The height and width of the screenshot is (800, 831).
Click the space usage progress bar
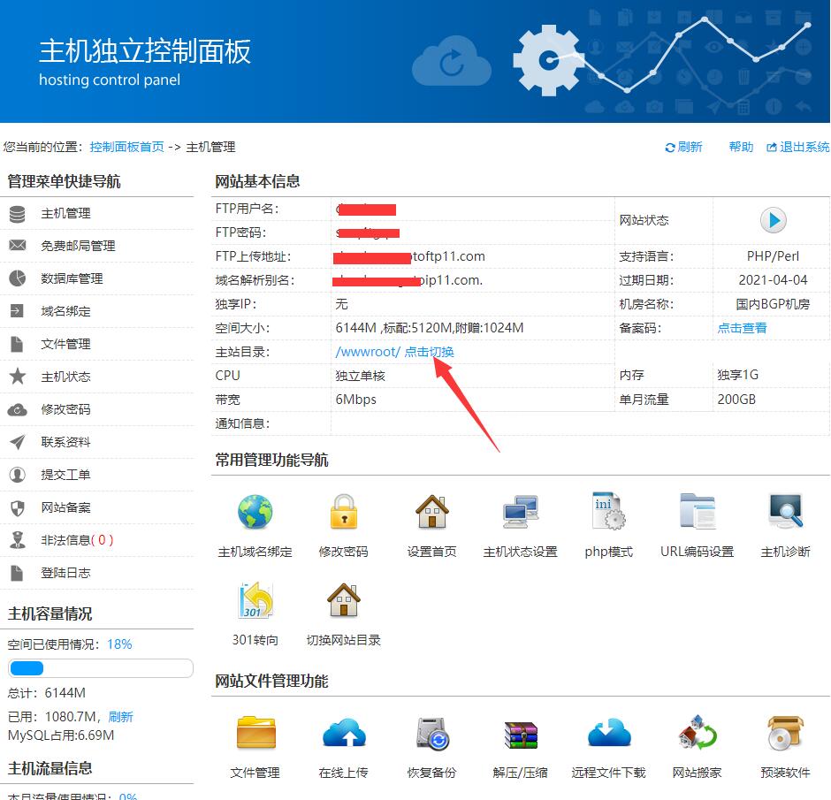pyautogui.click(x=100, y=668)
